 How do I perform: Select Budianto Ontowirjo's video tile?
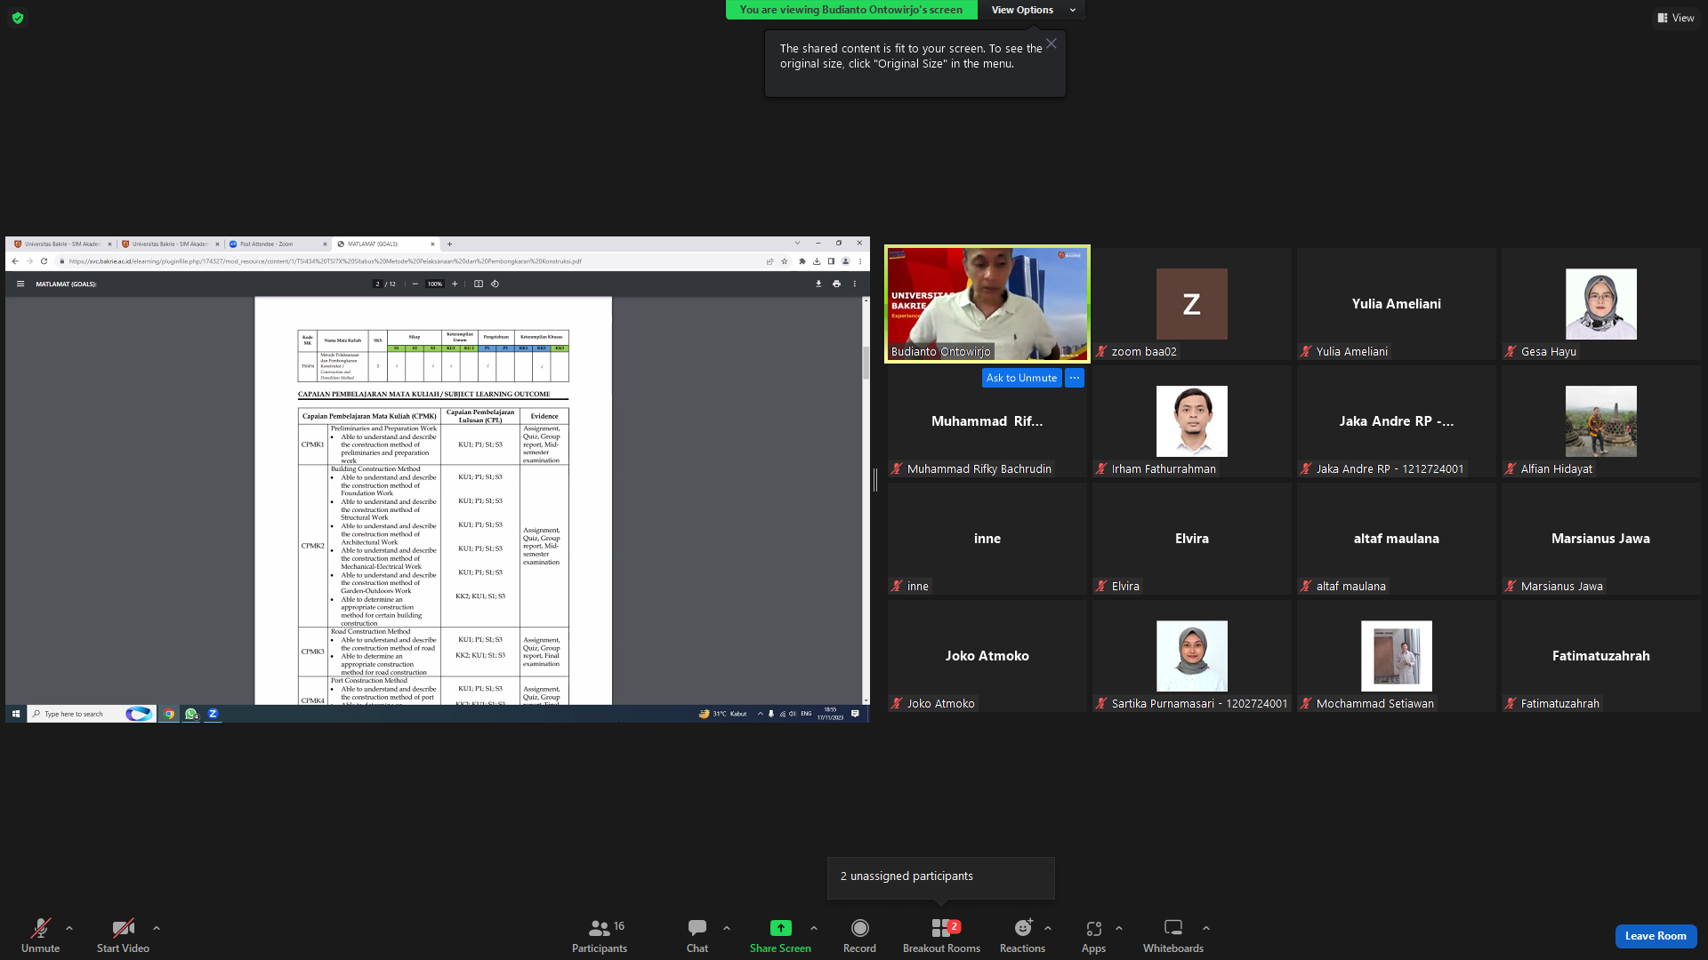click(x=987, y=304)
